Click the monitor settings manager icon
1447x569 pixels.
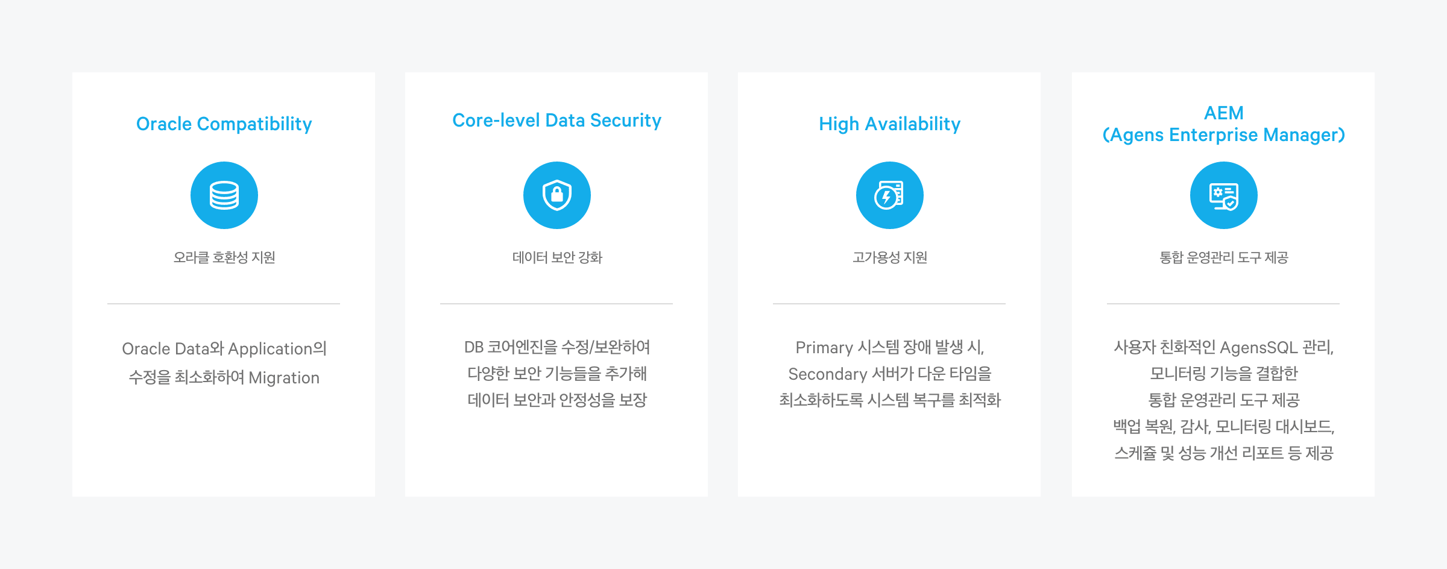tap(1223, 195)
